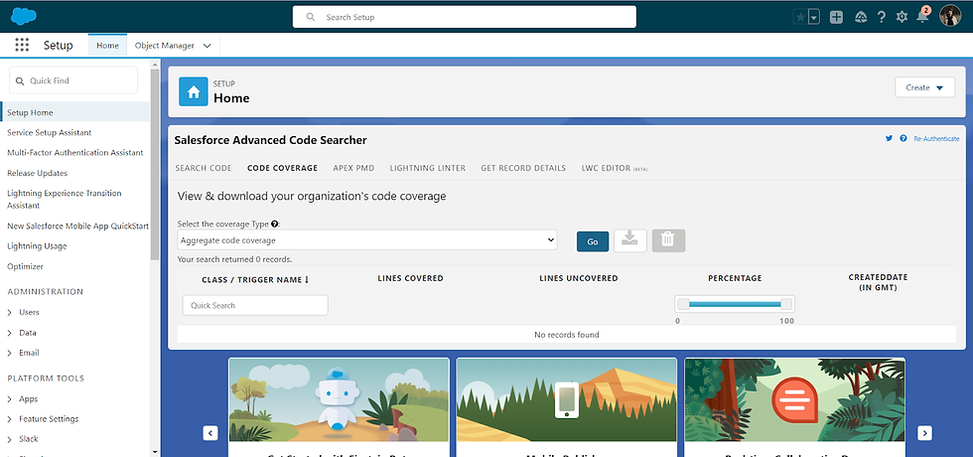
Task: Switch to the Home tab
Action: [107, 46]
